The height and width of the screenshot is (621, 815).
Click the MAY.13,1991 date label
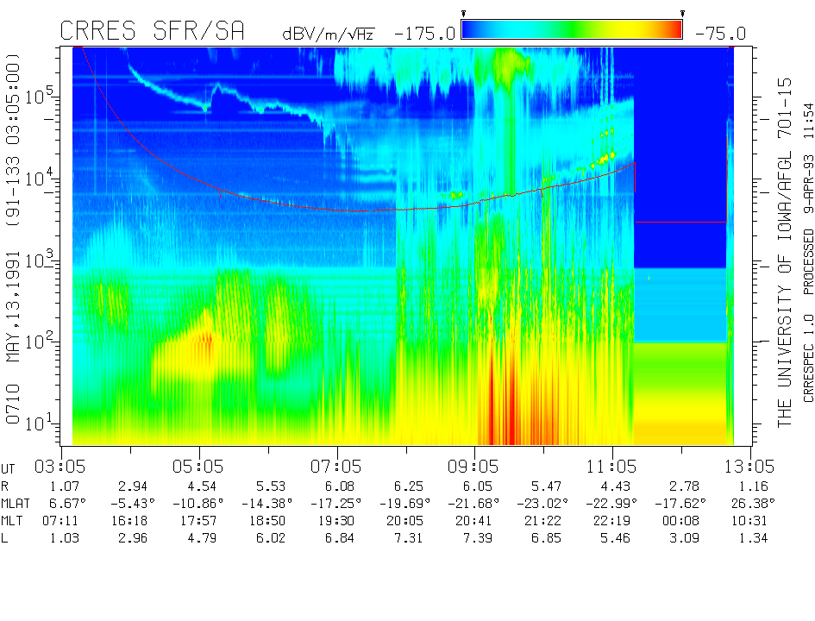pyautogui.click(x=15, y=317)
